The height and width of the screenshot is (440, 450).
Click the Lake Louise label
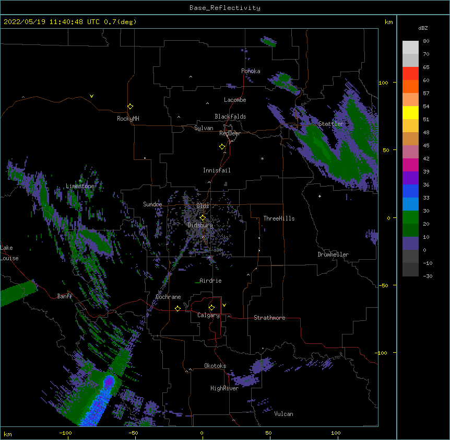pyautogui.click(x=9, y=253)
